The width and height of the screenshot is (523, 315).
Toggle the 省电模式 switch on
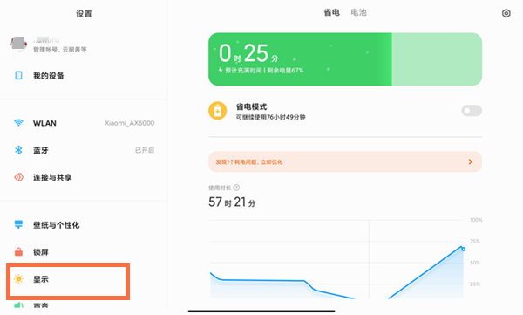[472, 111]
